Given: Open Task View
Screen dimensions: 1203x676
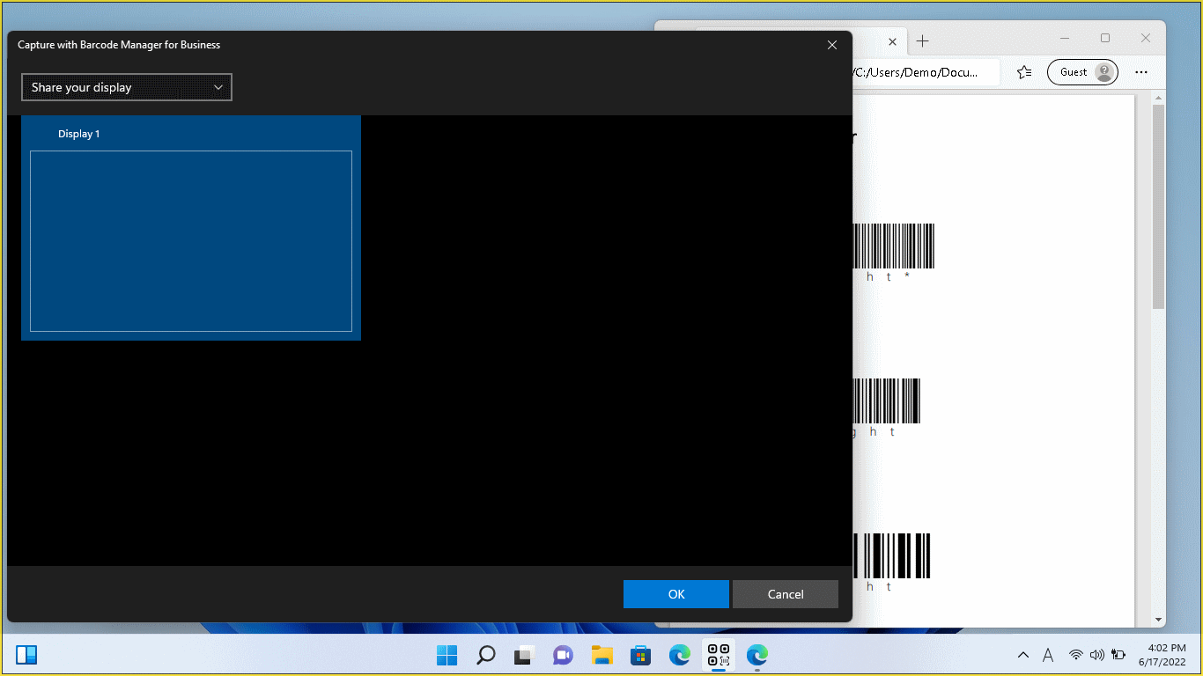Looking at the screenshot, I should point(524,655).
